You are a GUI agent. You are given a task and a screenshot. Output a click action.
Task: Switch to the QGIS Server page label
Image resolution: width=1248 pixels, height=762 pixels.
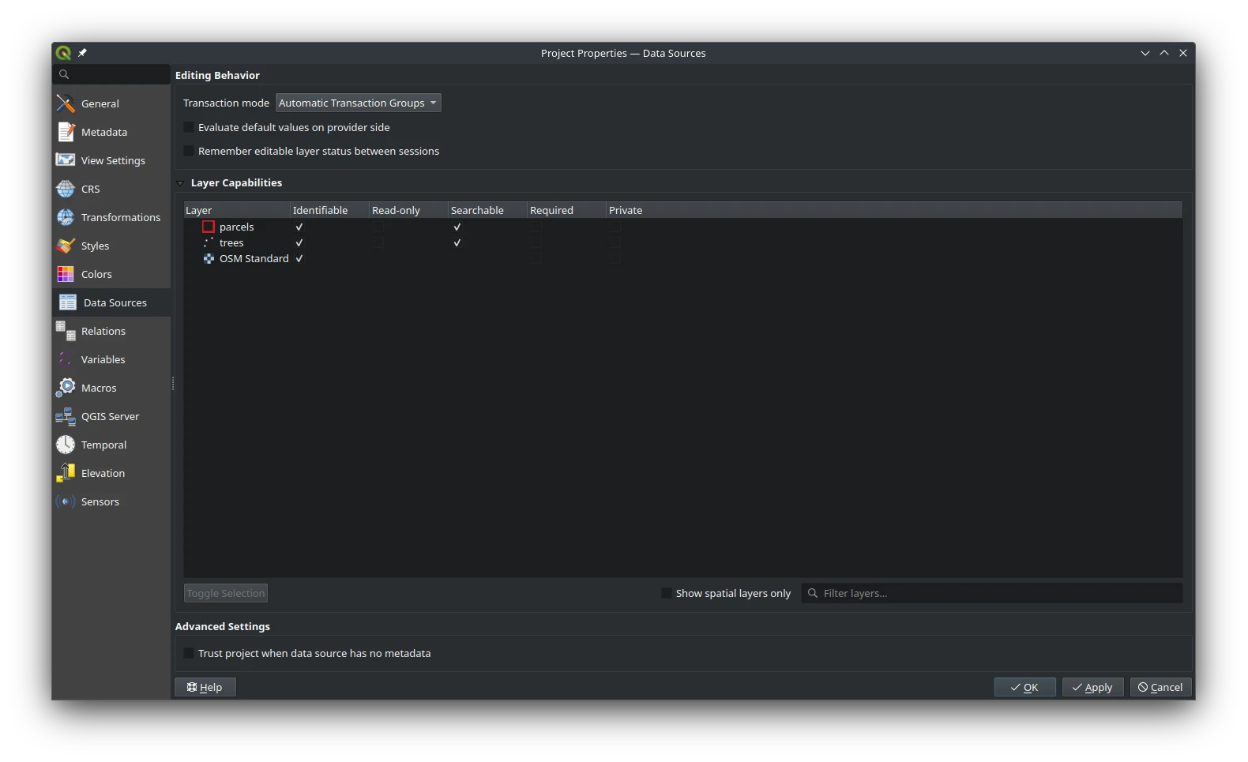(111, 416)
